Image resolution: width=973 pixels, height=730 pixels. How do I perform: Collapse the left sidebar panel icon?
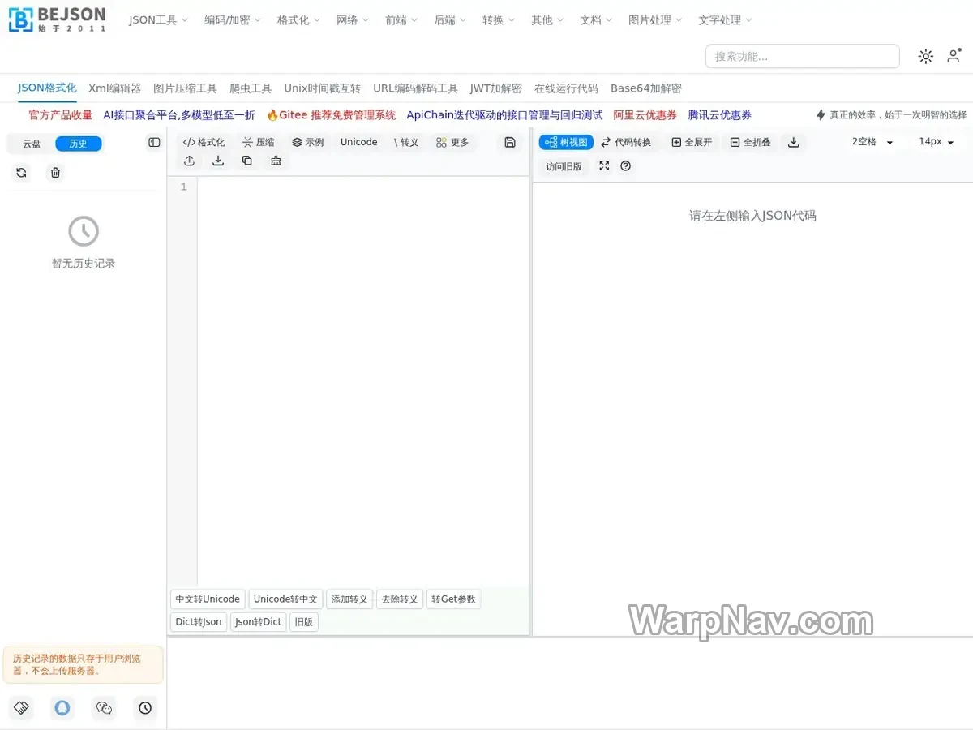[x=154, y=143]
